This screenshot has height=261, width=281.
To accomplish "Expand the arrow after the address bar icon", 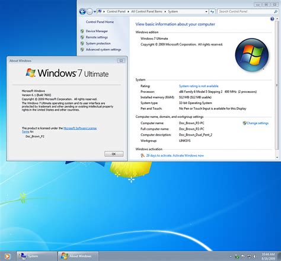I will point(104,12).
